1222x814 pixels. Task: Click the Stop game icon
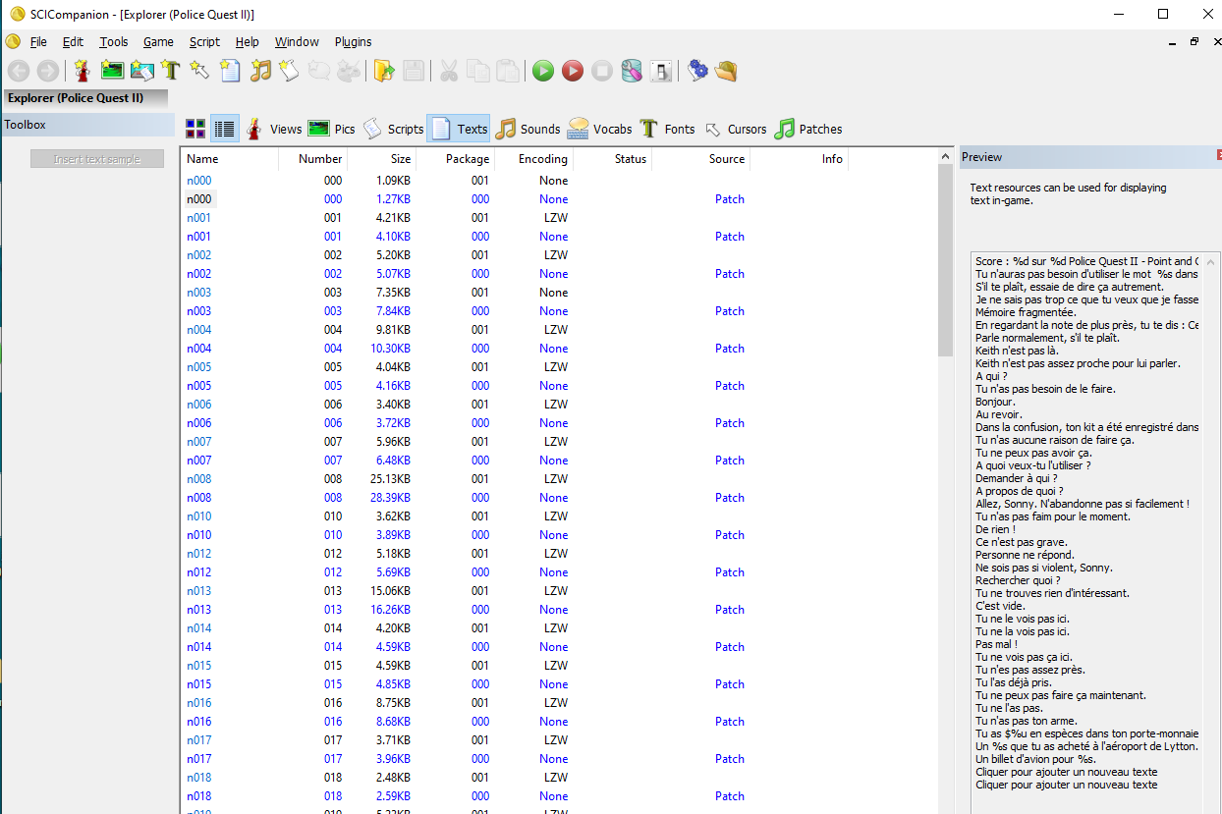[602, 71]
